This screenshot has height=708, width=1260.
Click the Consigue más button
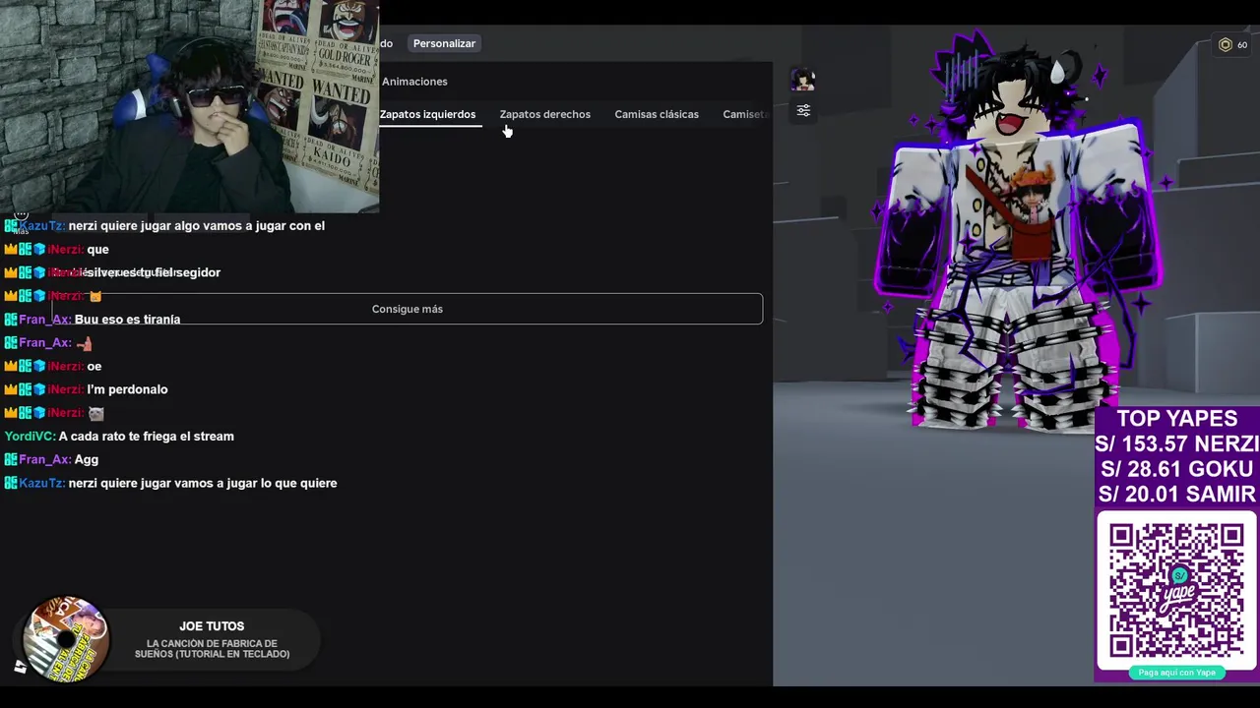408,309
